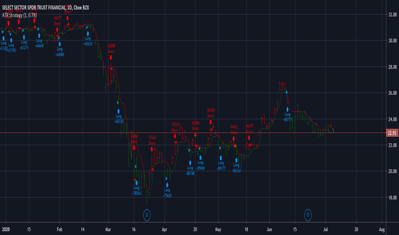Click the 32.00 price axis label
This screenshot has width=399, height=235.
coord(393,15)
